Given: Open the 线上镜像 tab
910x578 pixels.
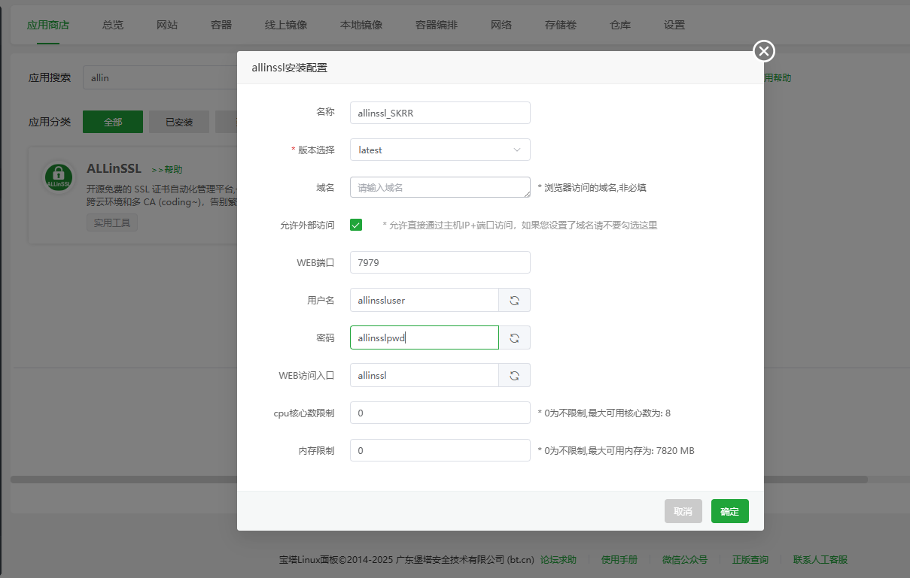Looking at the screenshot, I should click(x=286, y=25).
